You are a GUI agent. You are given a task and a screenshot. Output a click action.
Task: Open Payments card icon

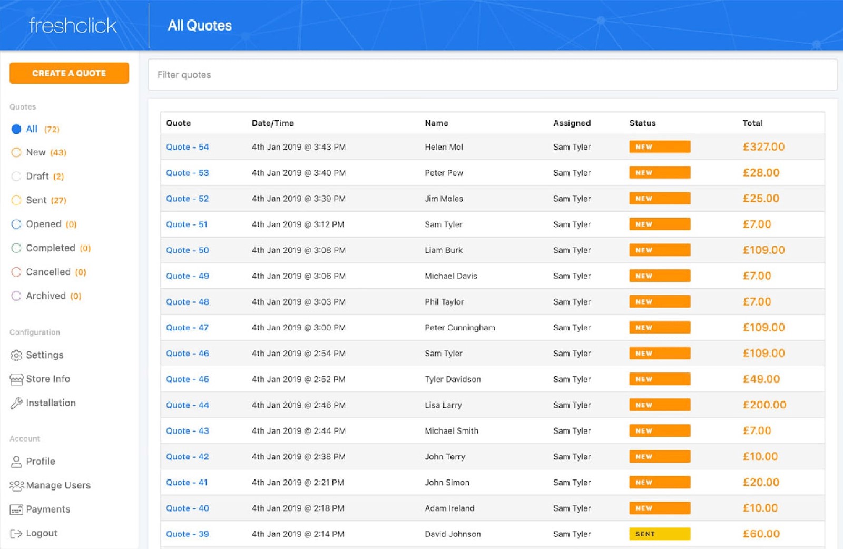point(16,510)
